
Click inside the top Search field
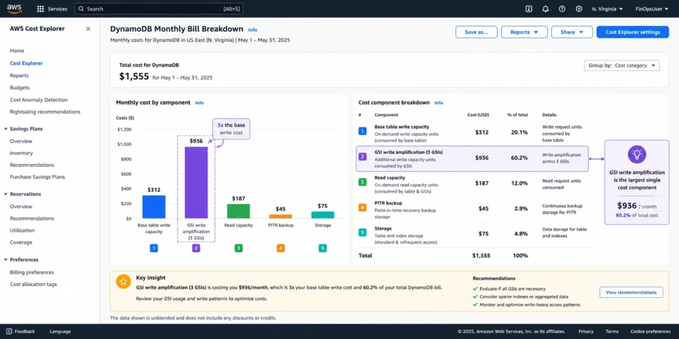tap(158, 9)
